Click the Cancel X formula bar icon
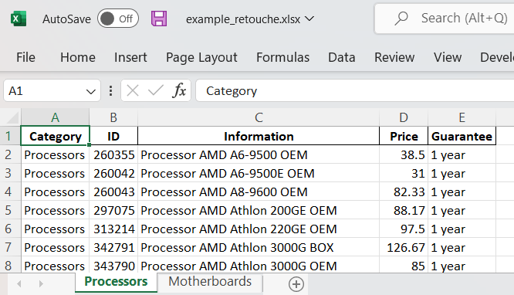Image resolution: width=514 pixels, height=295 pixels. click(x=133, y=90)
